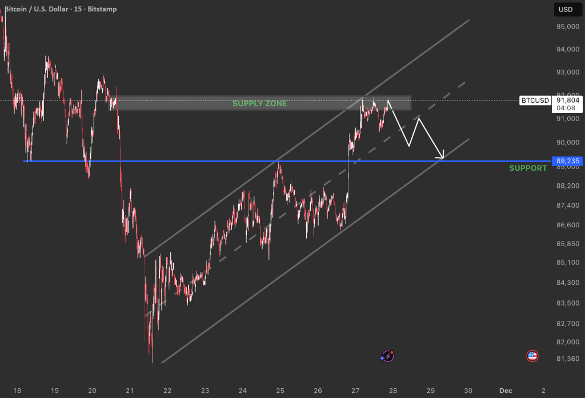Image resolution: width=585 pixels, height=398 pixels.
Task: Select the SUPPLY ZONE text label
Action: [x=259, y=103]
